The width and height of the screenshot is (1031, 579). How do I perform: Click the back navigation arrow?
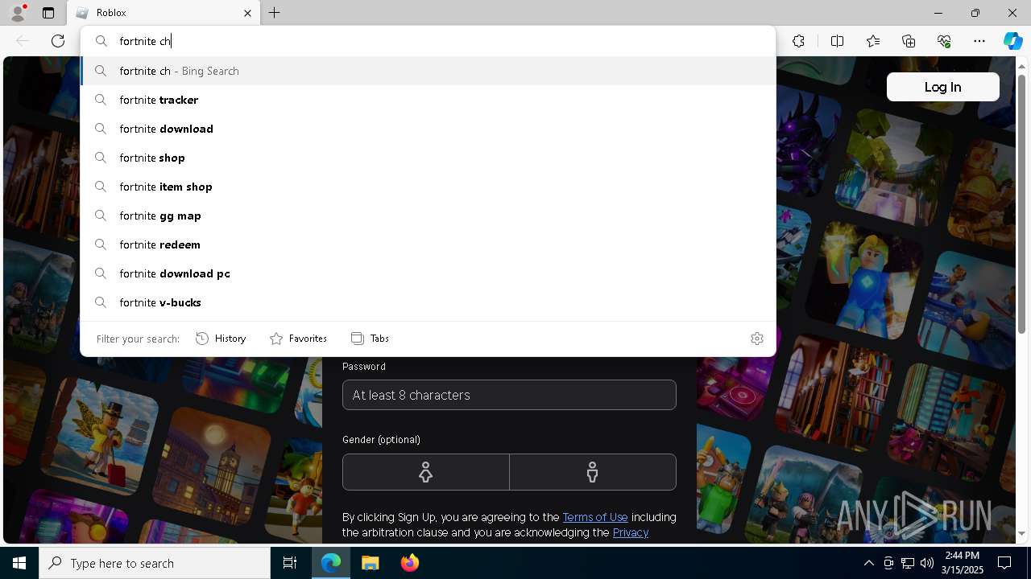[x=23, y=41]
